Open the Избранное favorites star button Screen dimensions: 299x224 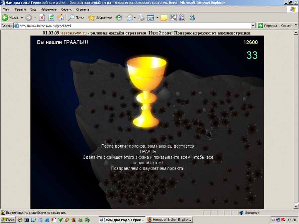click(100, 18)
